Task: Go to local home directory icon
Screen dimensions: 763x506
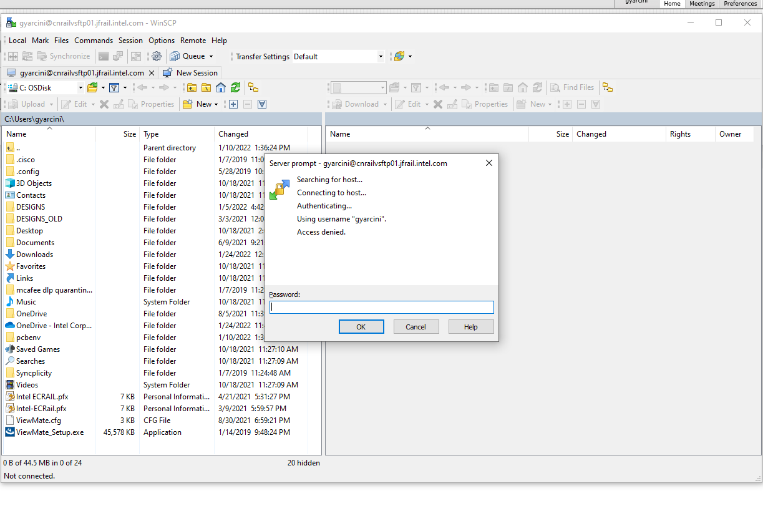Action: tap(220, 88)
